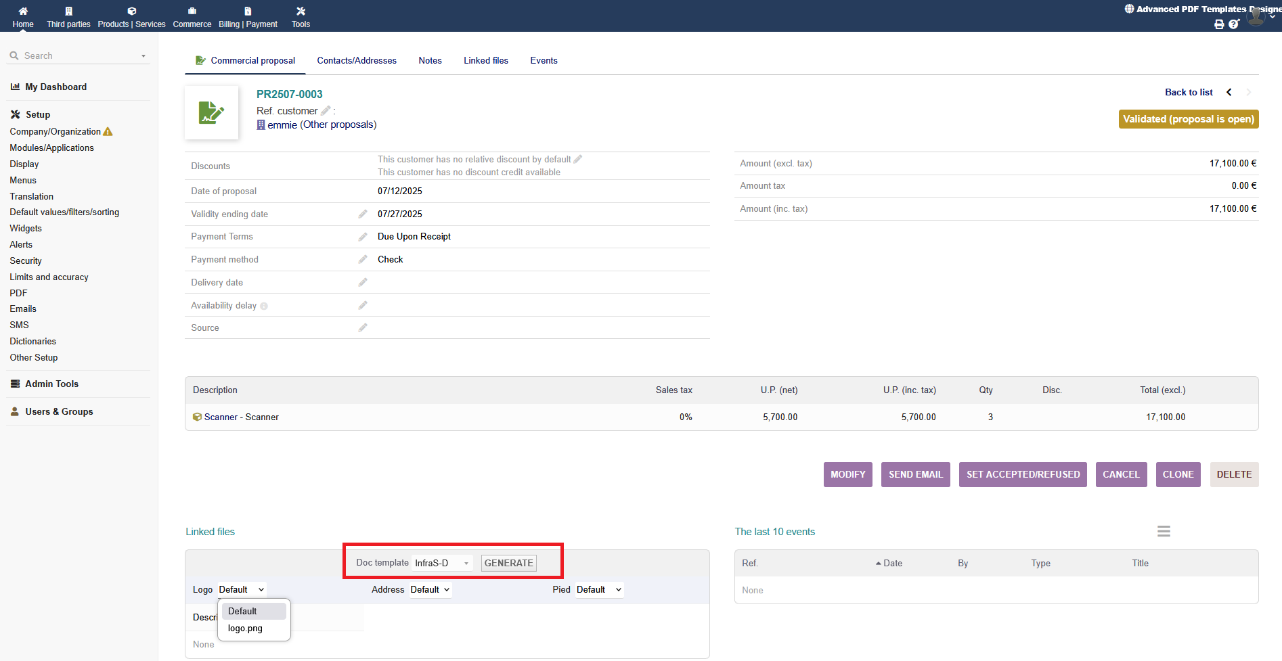Edit the Validity ending date pencil
1282x661 pixels.
tap(363, 214)
